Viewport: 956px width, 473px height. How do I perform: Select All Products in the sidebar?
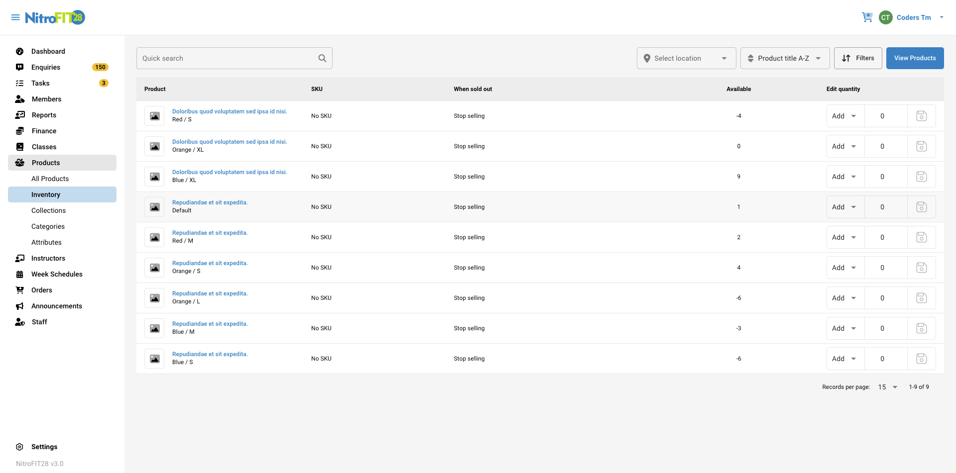pos(50,179)
